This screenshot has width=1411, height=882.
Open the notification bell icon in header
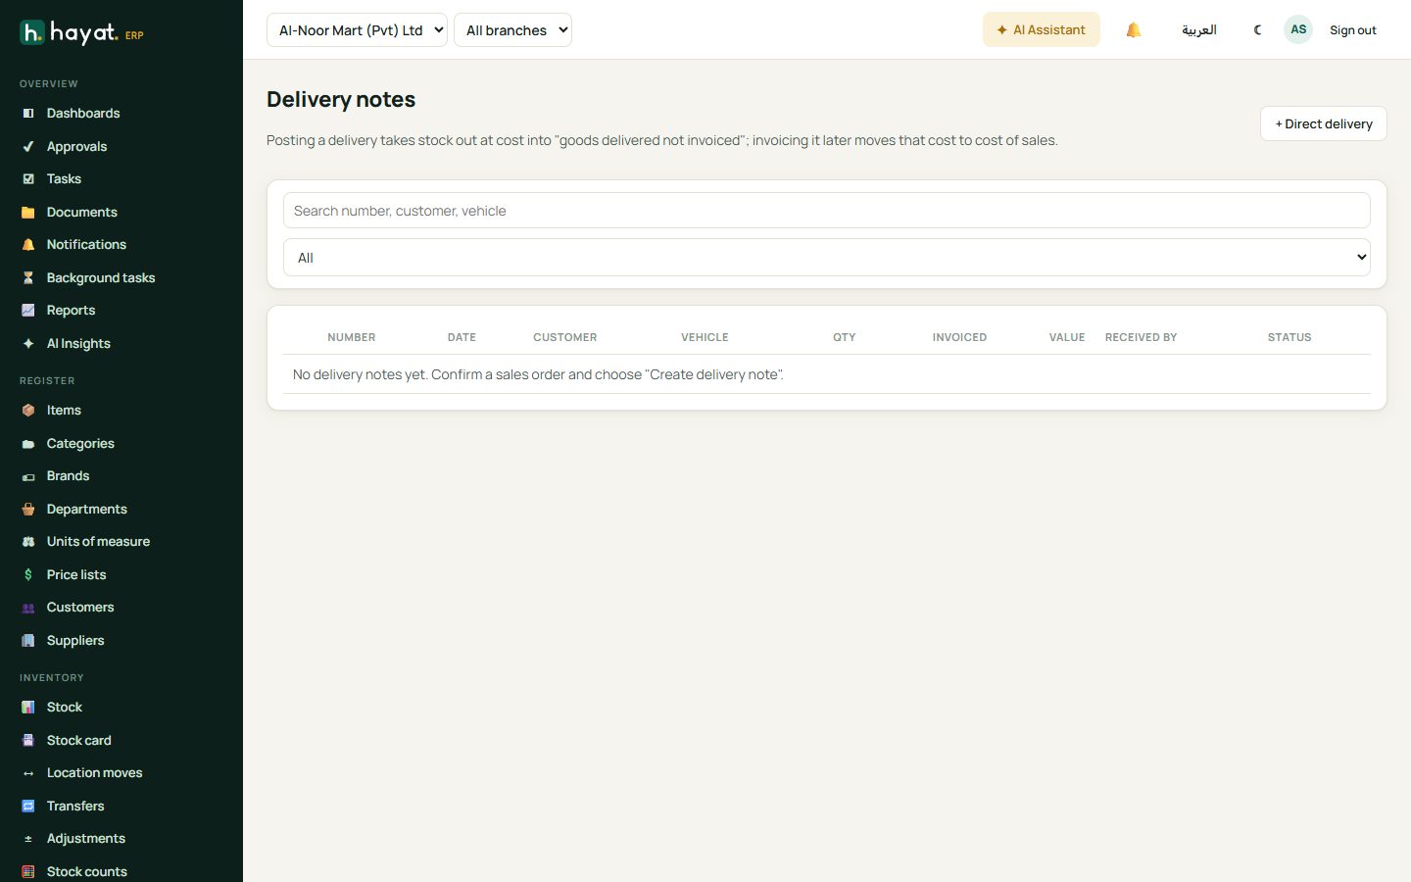pos(1134,30)
